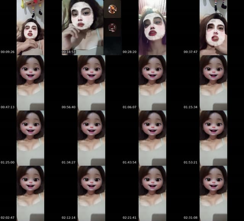244x221 pixels.
Task: Select the video frame at 01:25:00
Action: (30, 138)
